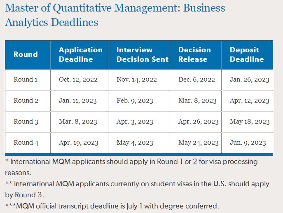Screen dimensions: 283x213
Task: Select the Deposit Deadline column header
Action: click(247, 54)
